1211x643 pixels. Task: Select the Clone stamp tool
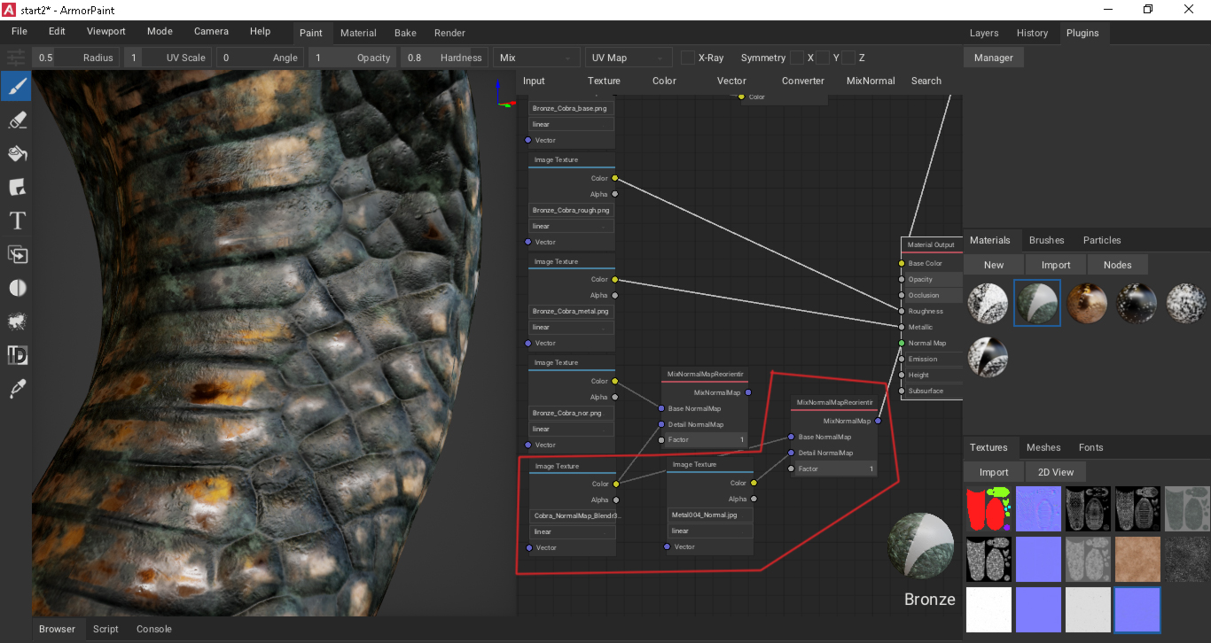click(x=15, y=255)
